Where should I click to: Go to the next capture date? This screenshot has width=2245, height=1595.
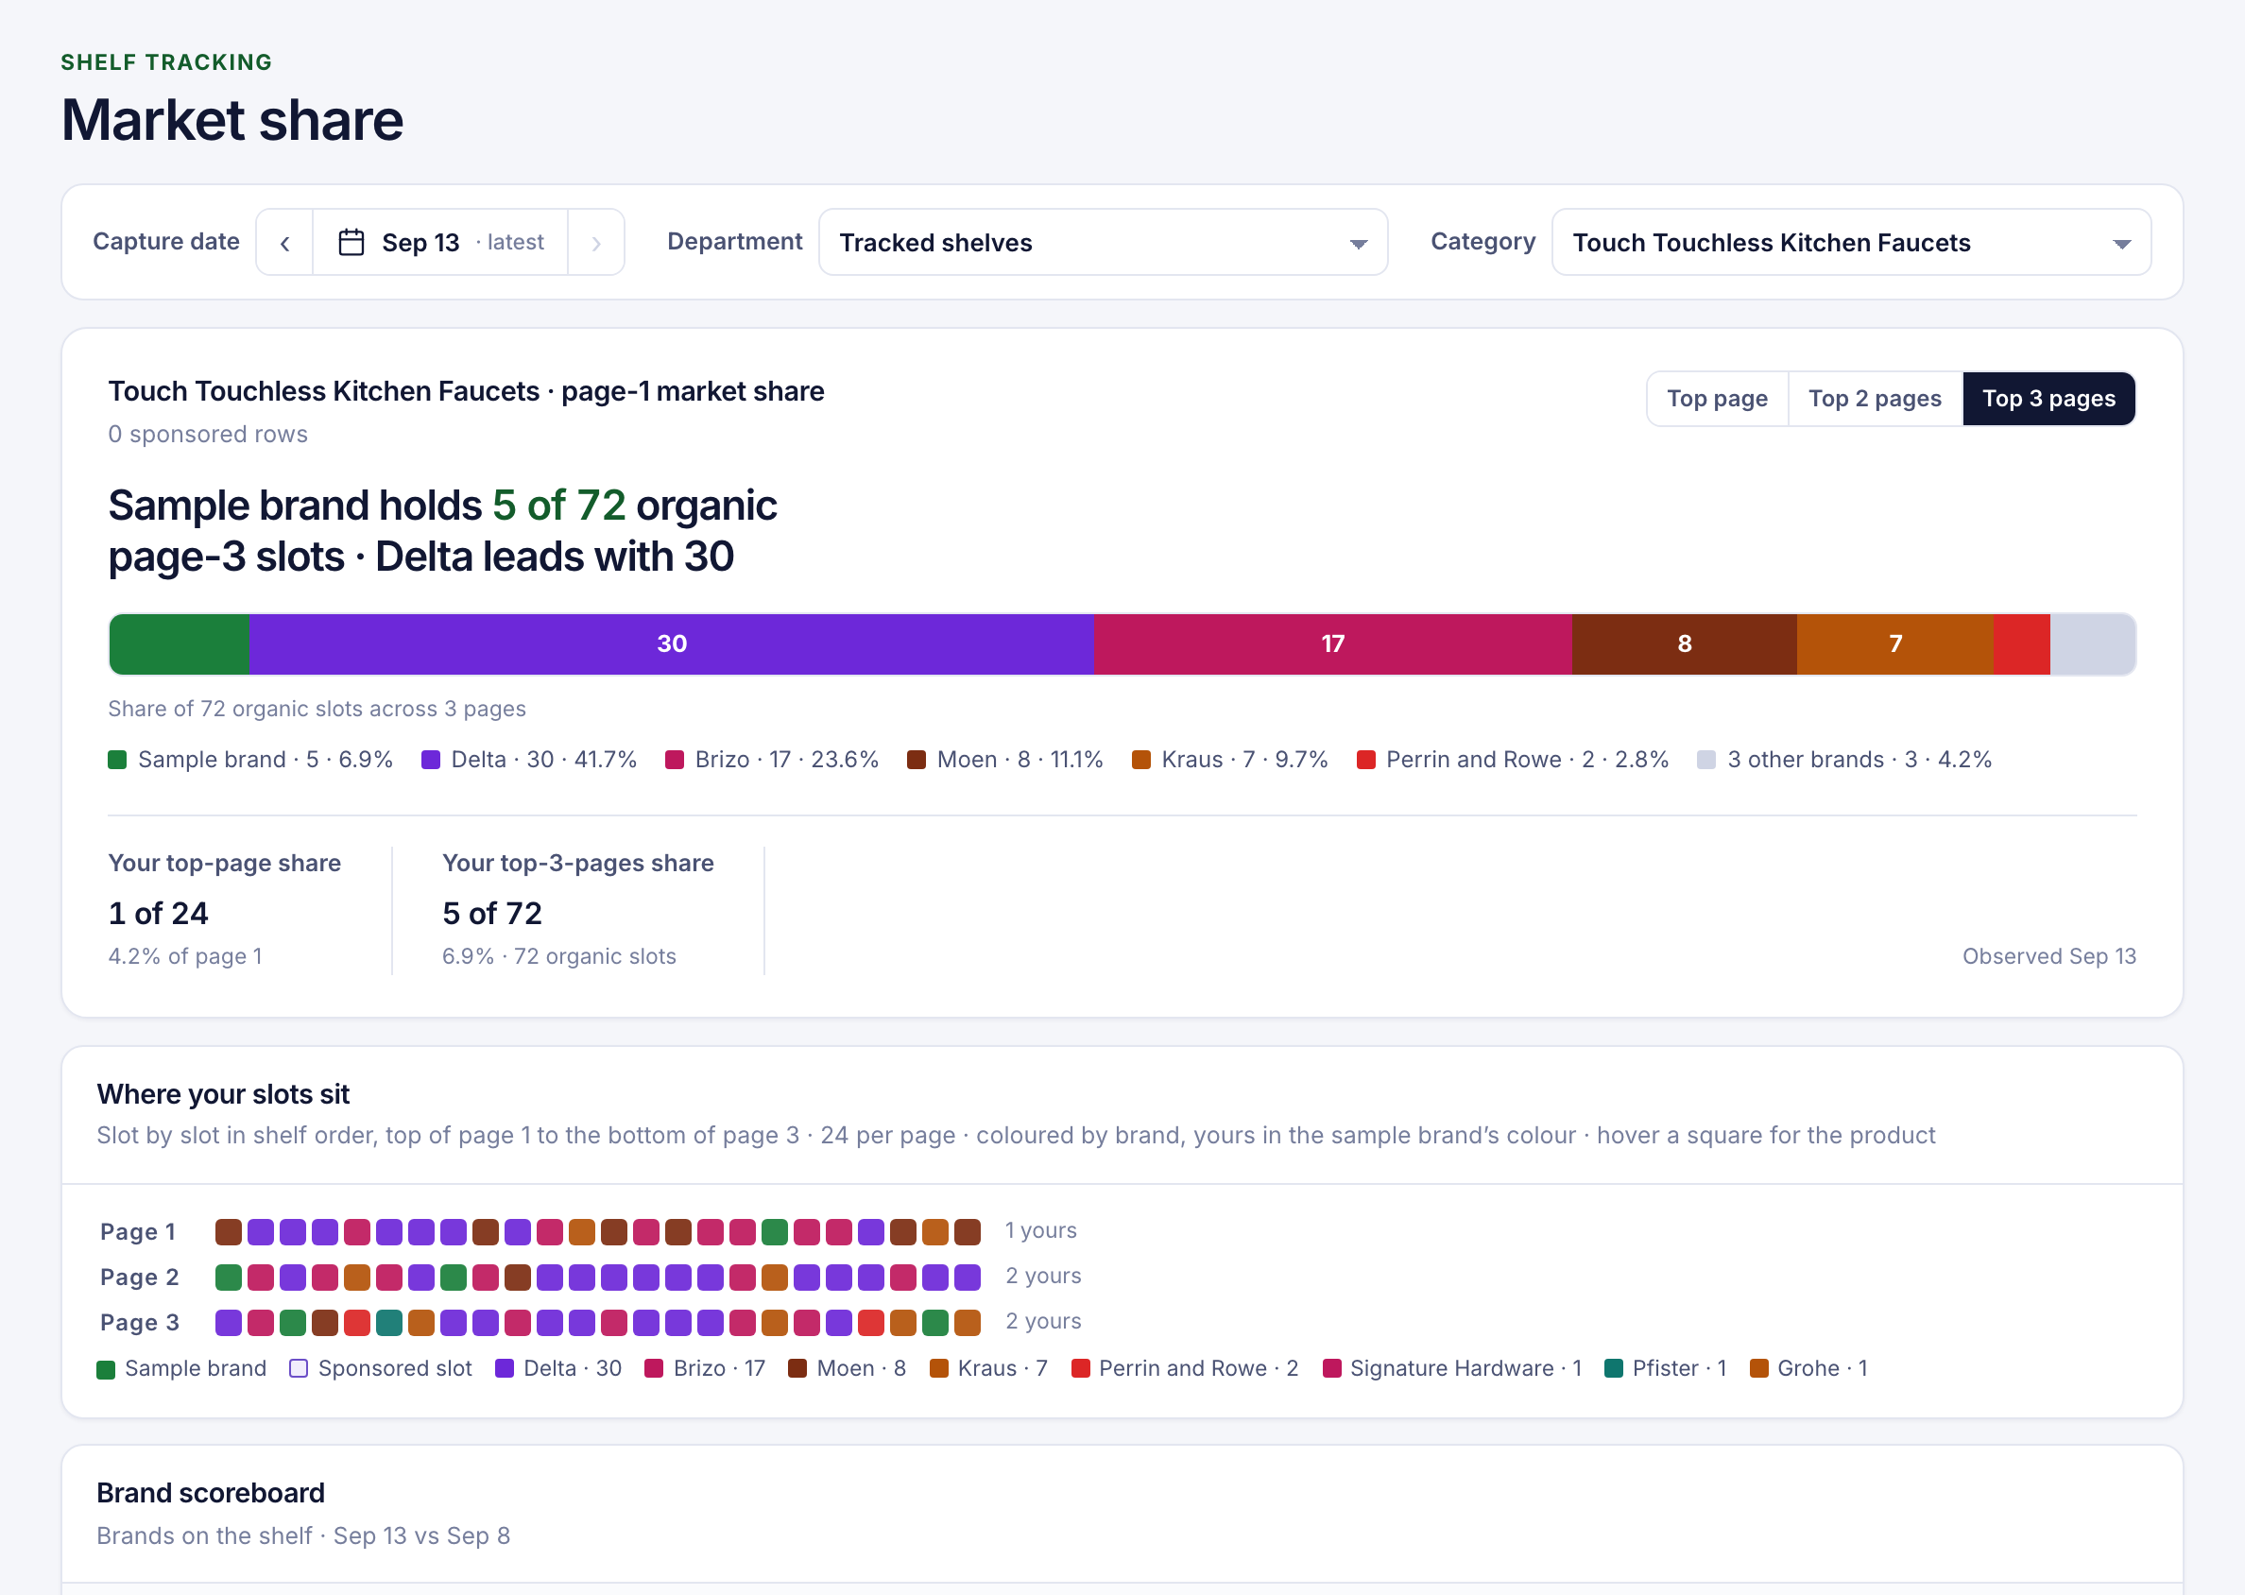[x=596, y=243]
